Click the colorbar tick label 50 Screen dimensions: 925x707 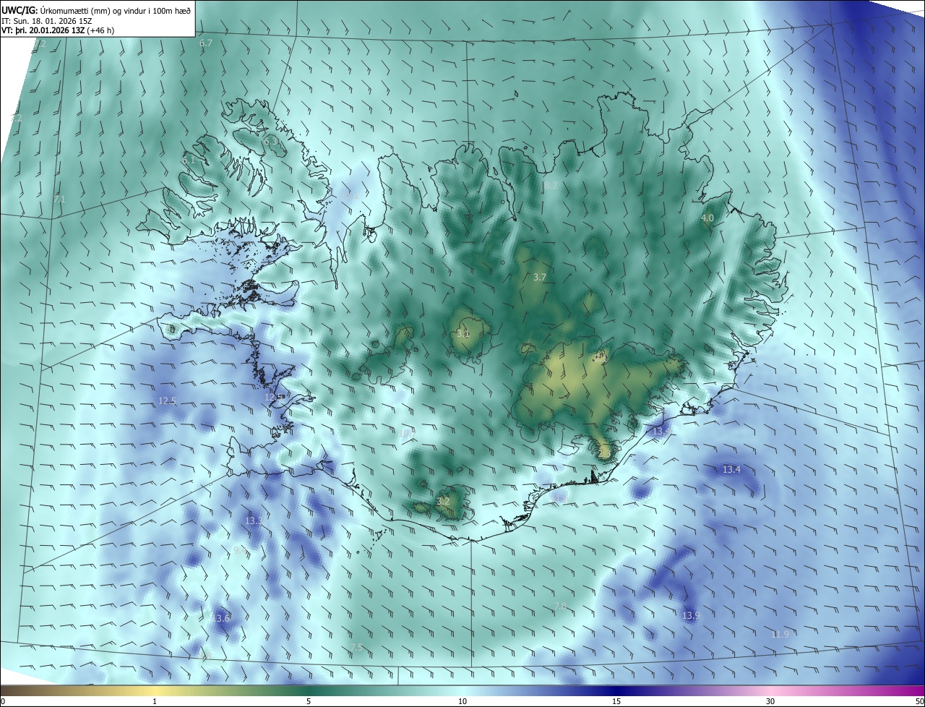pos(919,701)
